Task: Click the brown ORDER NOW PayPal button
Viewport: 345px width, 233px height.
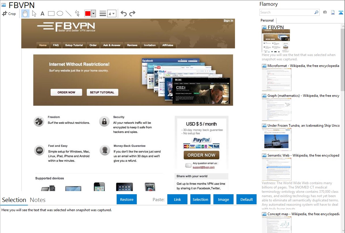Action: tap(201, 155)
